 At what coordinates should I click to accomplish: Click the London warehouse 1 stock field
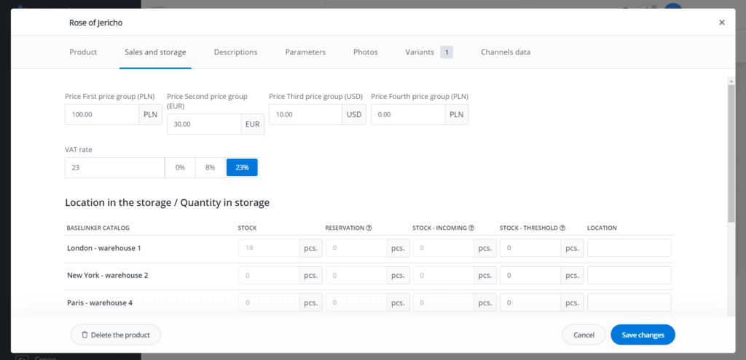(269, 248)
